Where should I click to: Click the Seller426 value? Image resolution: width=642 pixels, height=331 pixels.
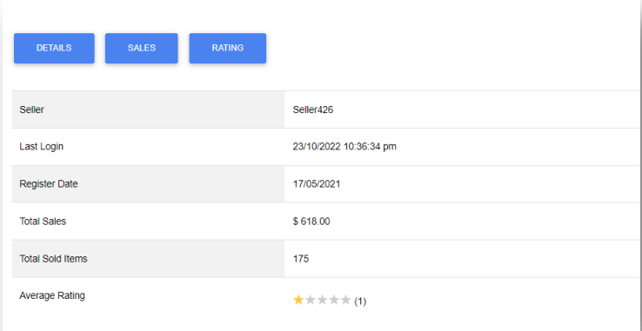[x=313, y=109]
